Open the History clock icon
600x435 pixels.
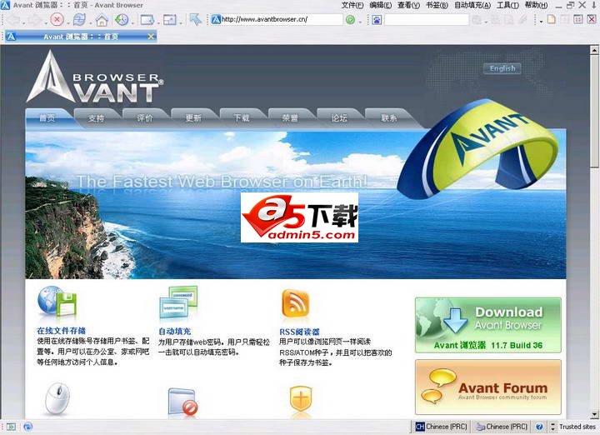click(122, 19)
